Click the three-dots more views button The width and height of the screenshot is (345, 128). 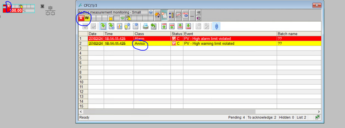pos(192,16)
